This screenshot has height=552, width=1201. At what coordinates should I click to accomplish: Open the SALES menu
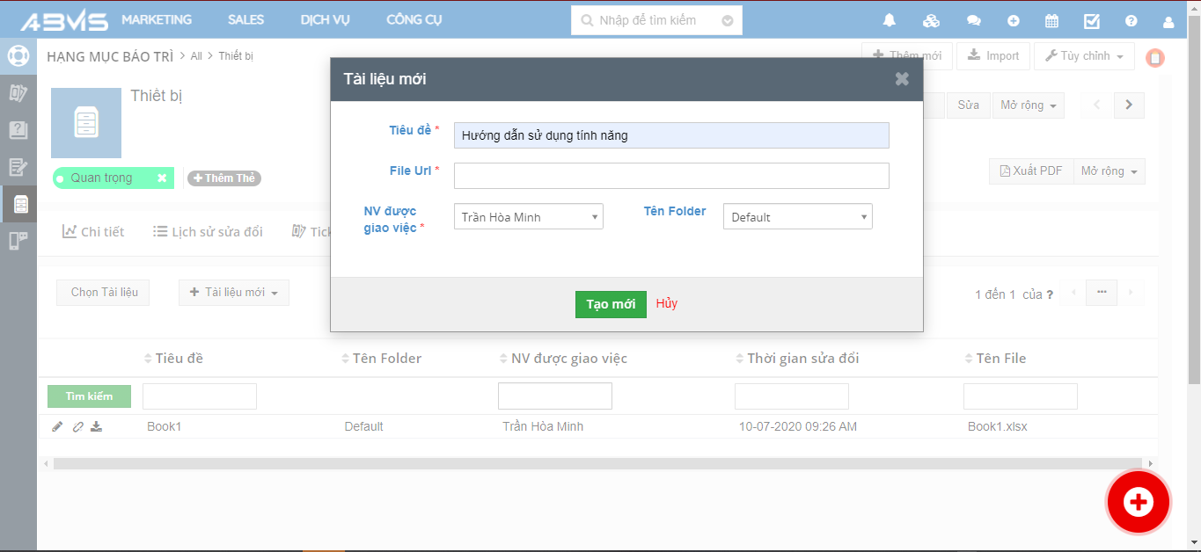[245, 19]
